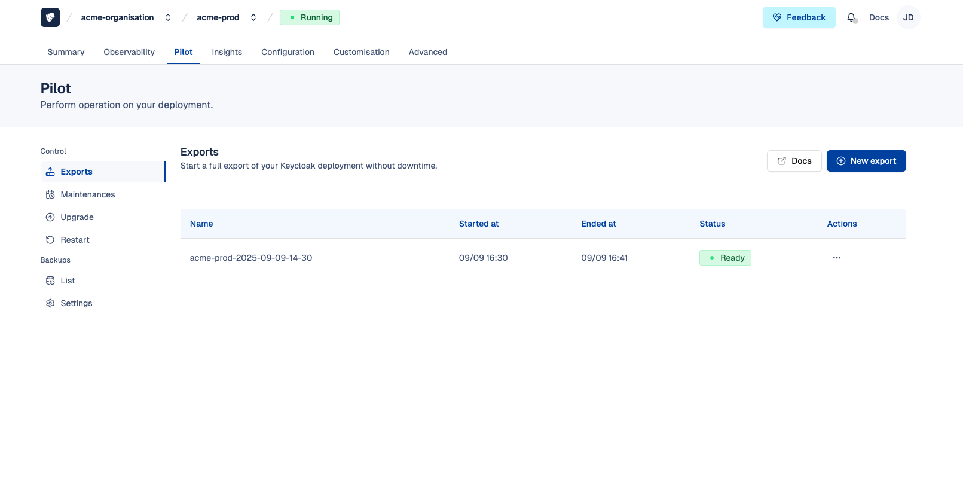963x500 pixels.
Task: Switch to the Observability tab
Action: pos(129,52)
